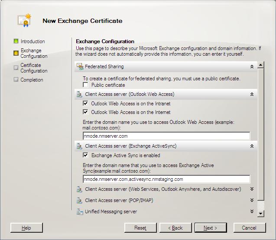Click the Outlook Web Access server icon

(79, 95)
